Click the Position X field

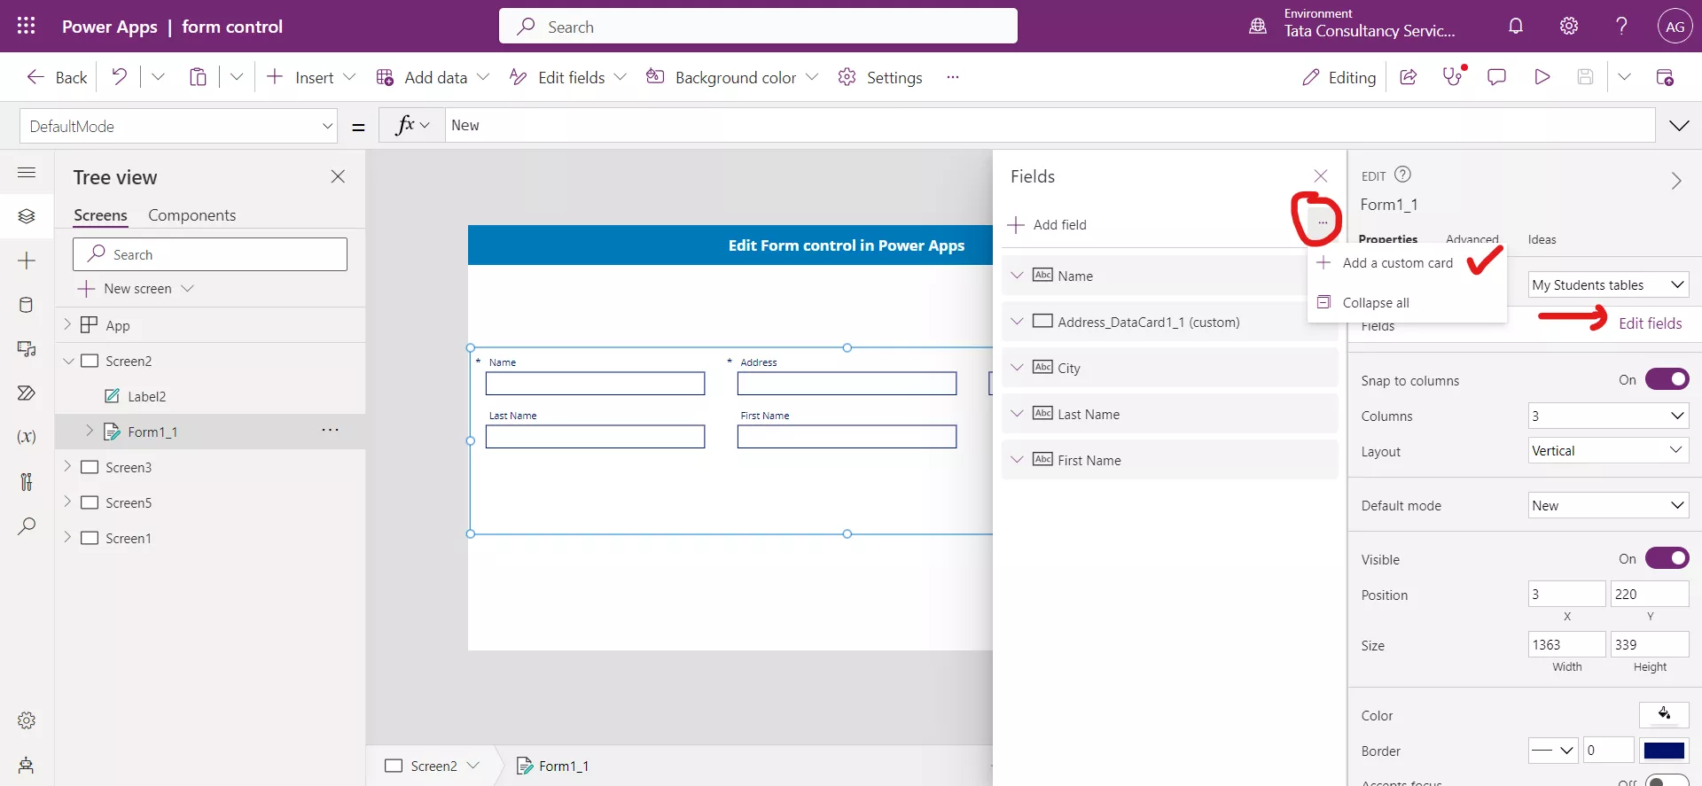coord(1566,594)
